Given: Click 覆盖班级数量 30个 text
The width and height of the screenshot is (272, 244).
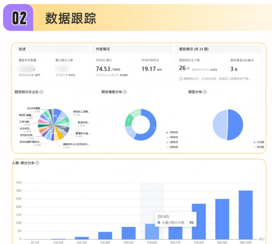Looking at the screenshot, I should coord(29,75).
